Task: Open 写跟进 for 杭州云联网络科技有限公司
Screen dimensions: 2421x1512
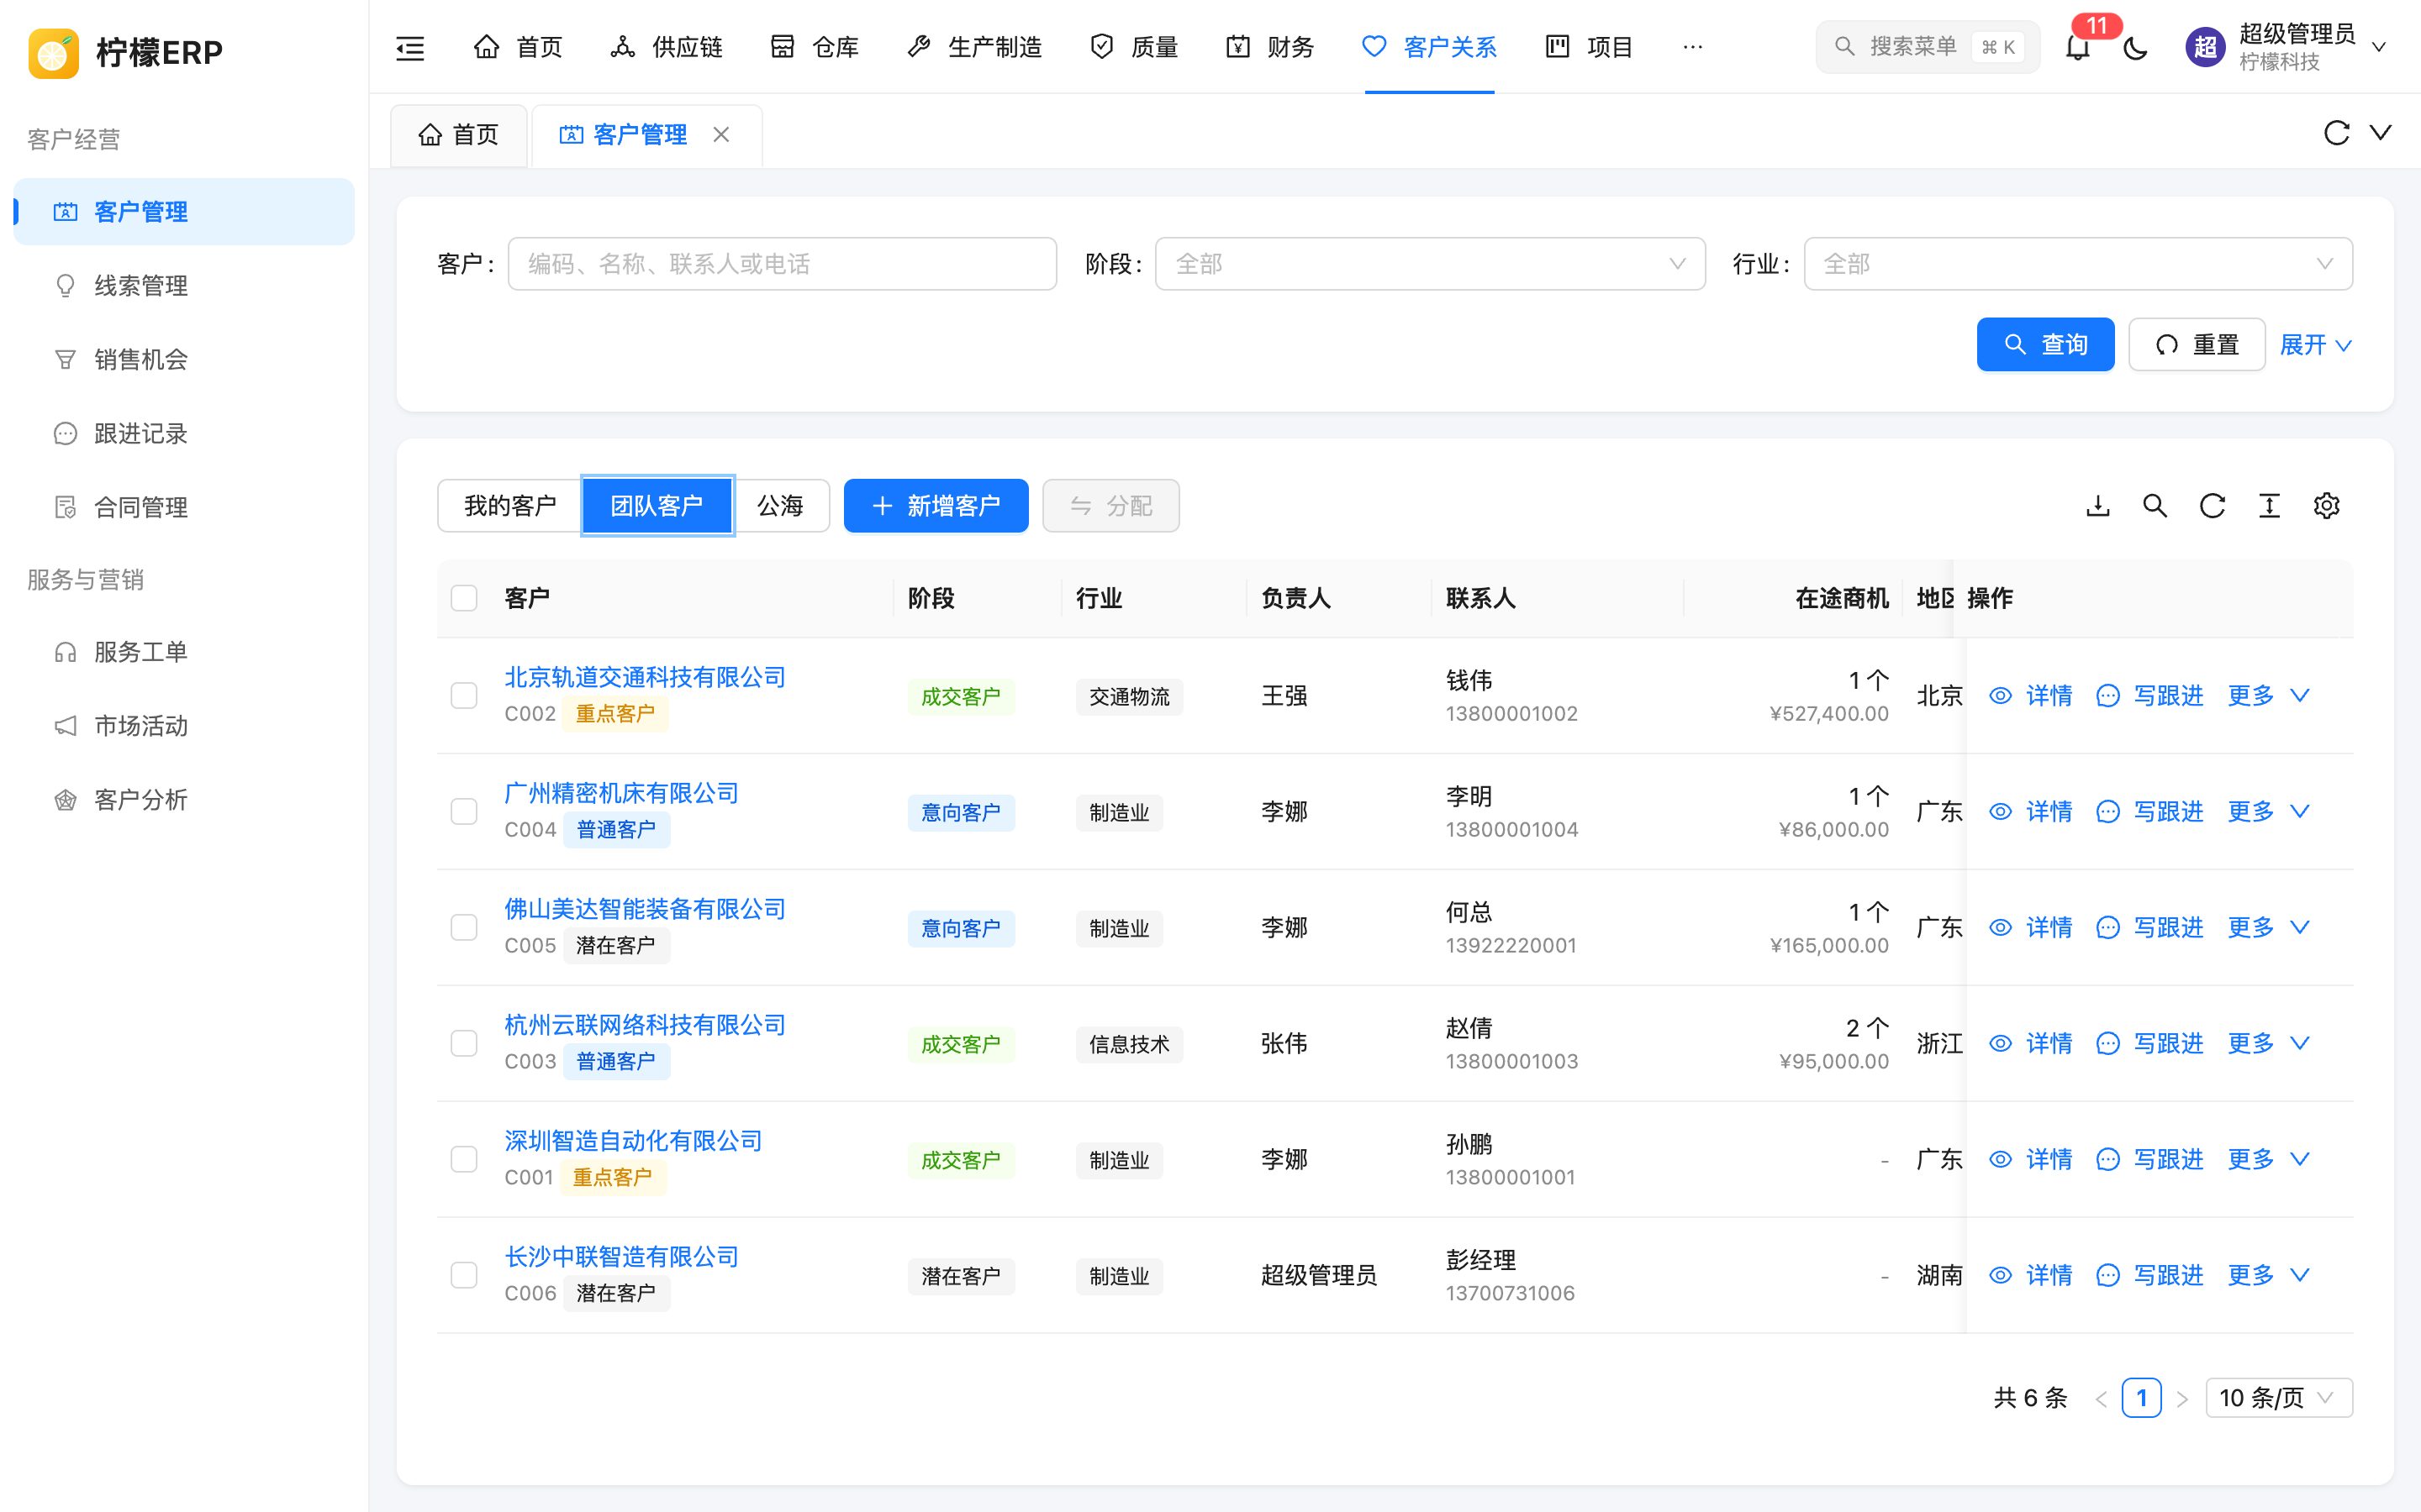Action: pyautogui.click(x=2149, y=1044)
